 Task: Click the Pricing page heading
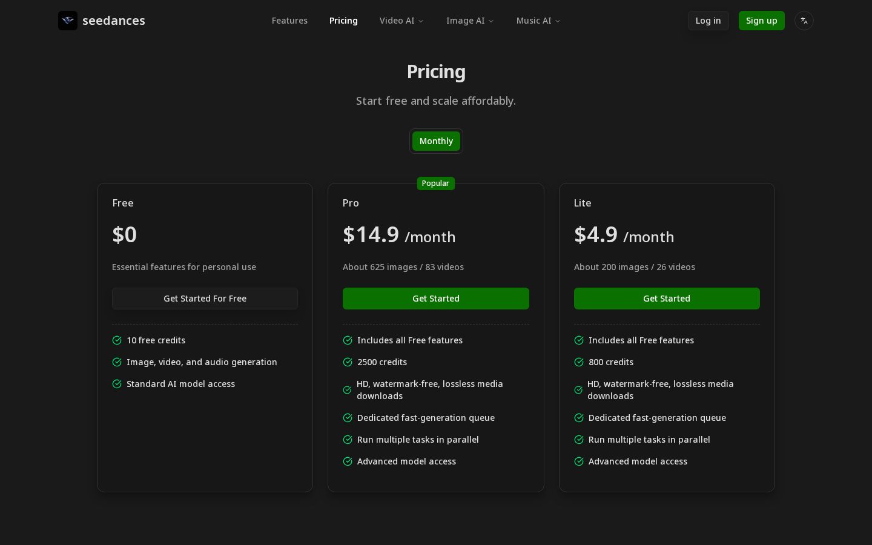(436, 71)
